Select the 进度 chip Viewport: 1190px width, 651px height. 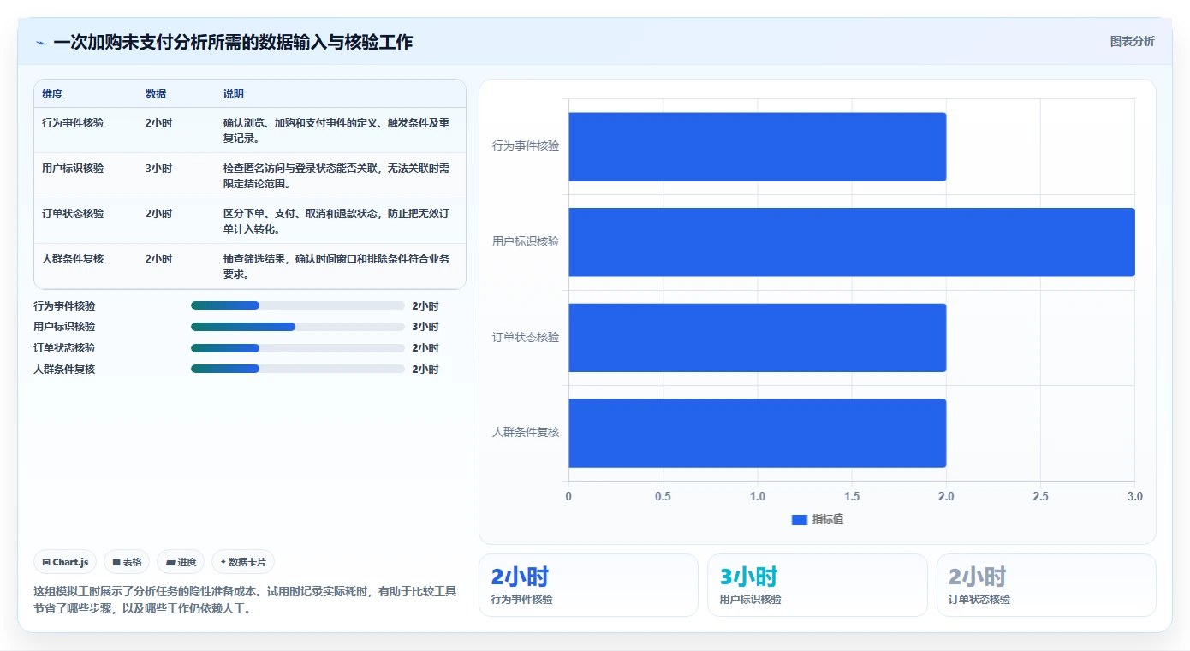(181, 562)
